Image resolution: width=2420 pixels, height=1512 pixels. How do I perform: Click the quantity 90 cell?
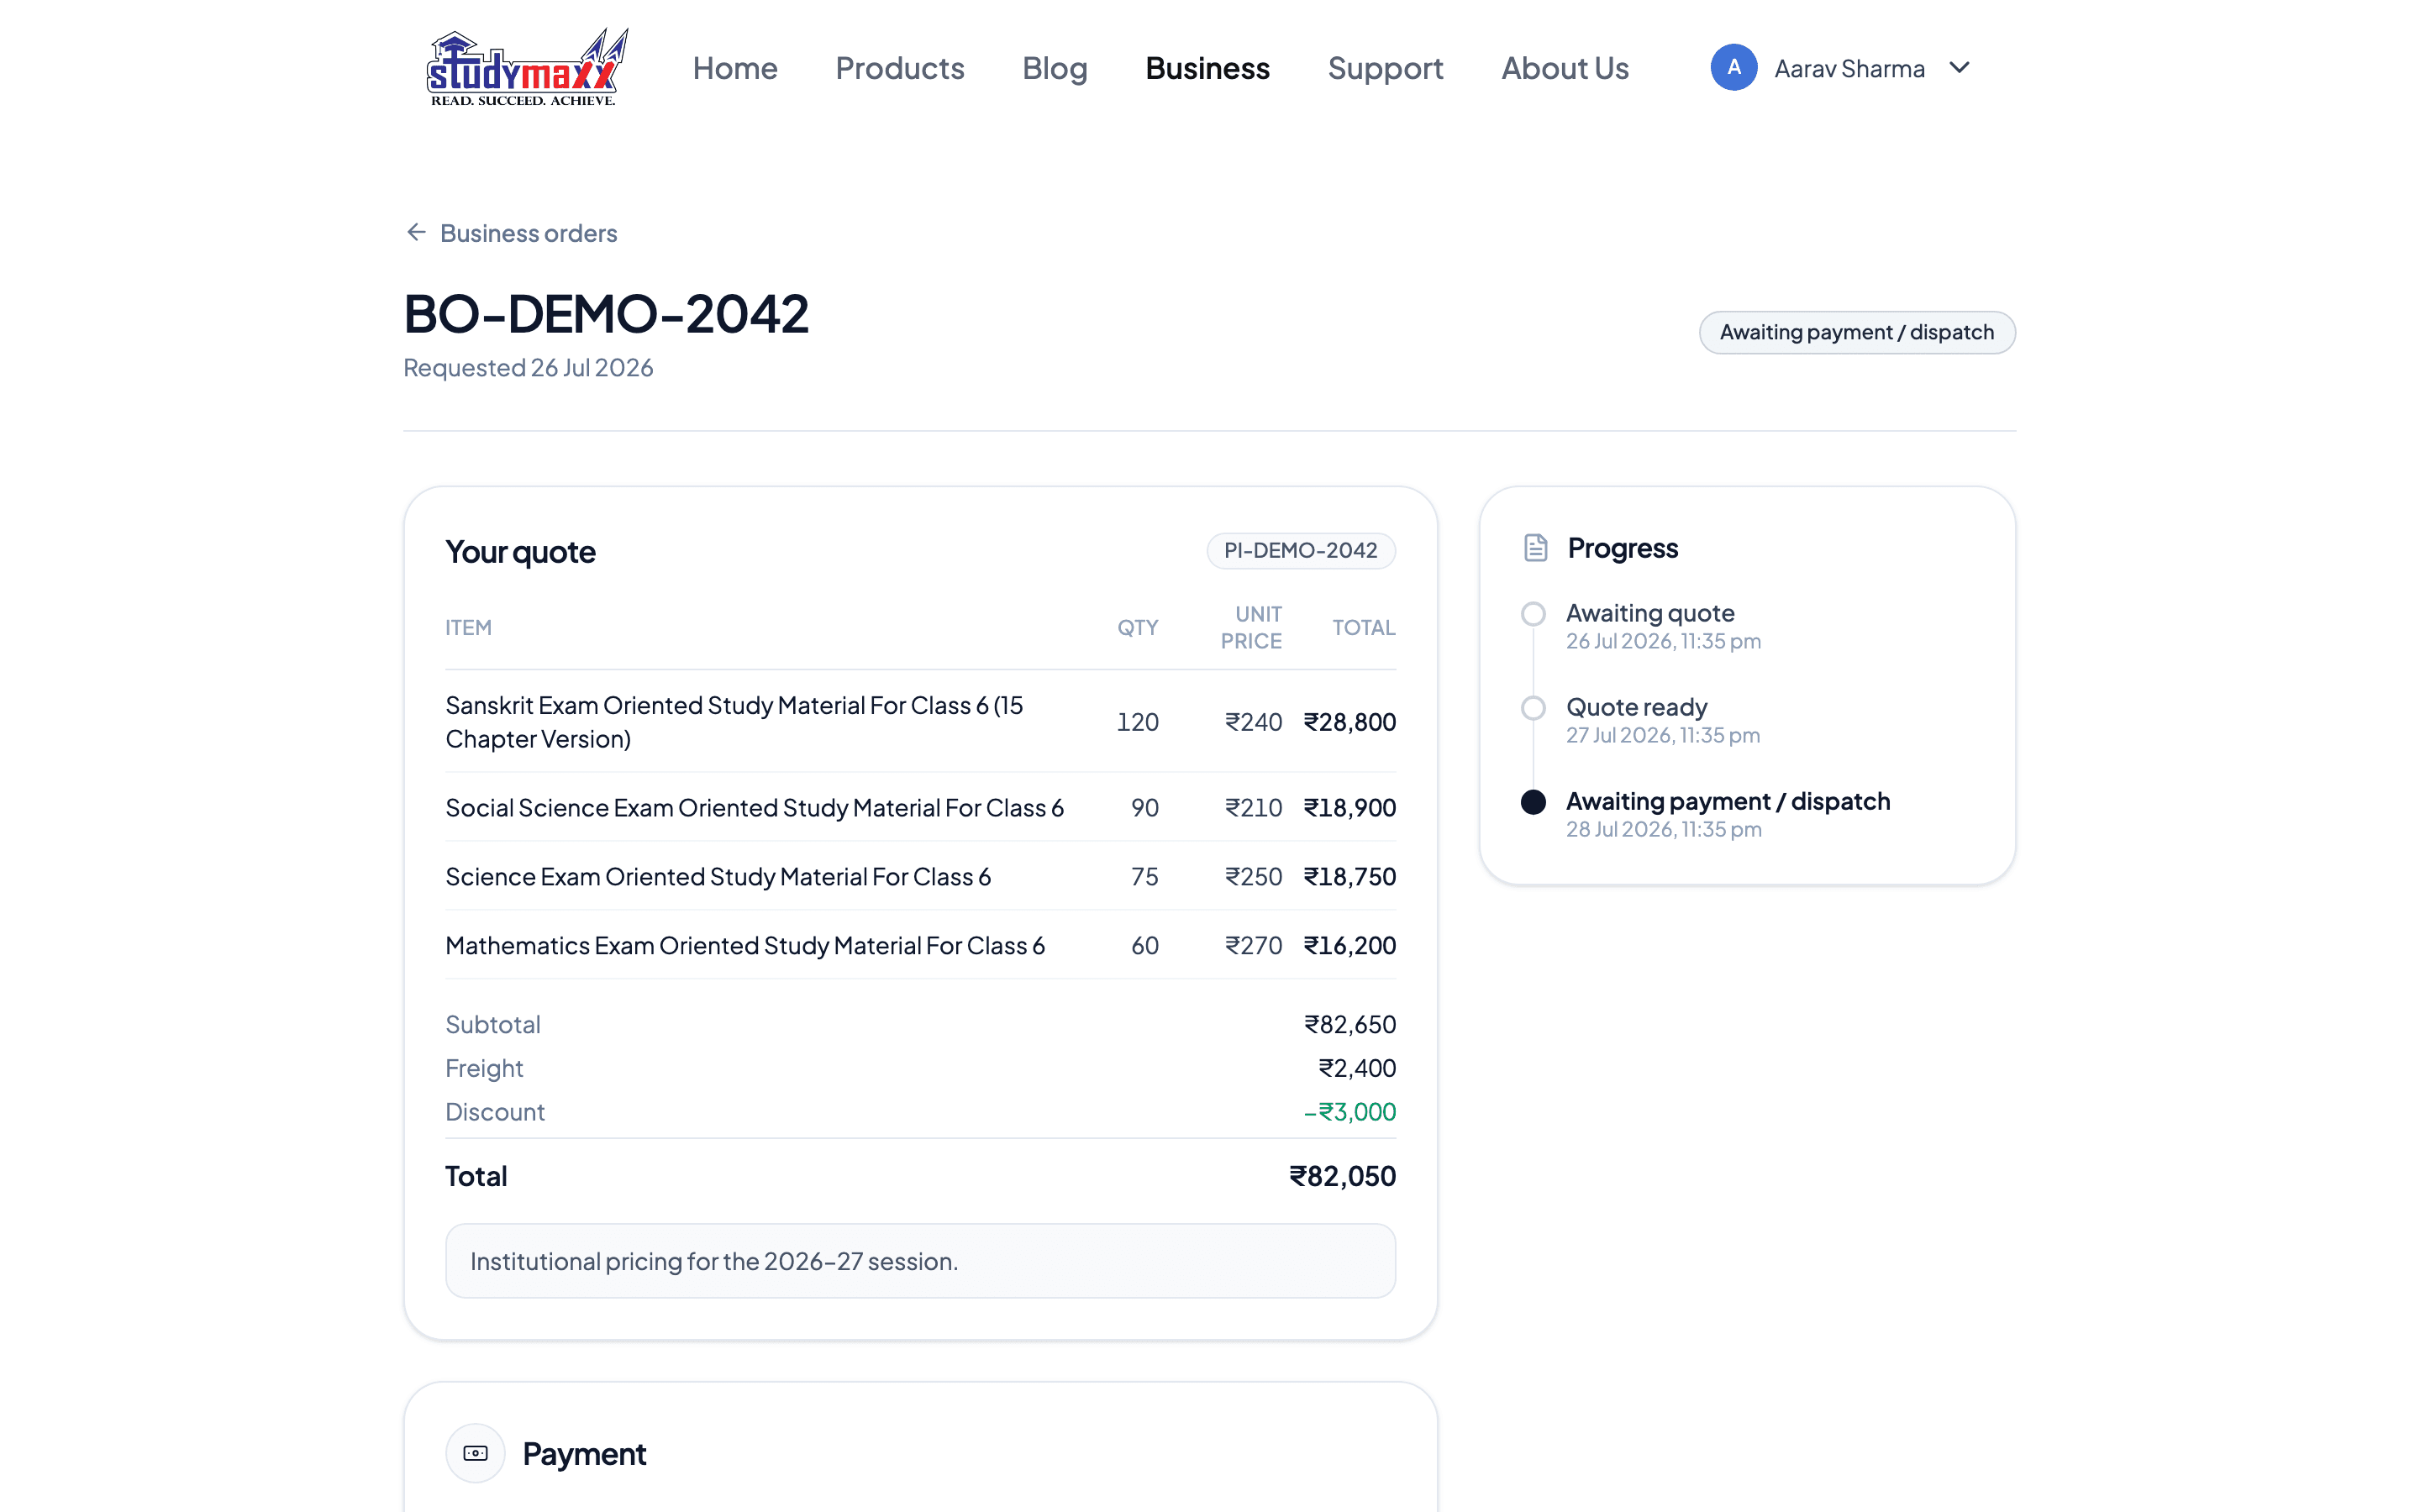pyautogui.click(x=1144, y=807)
